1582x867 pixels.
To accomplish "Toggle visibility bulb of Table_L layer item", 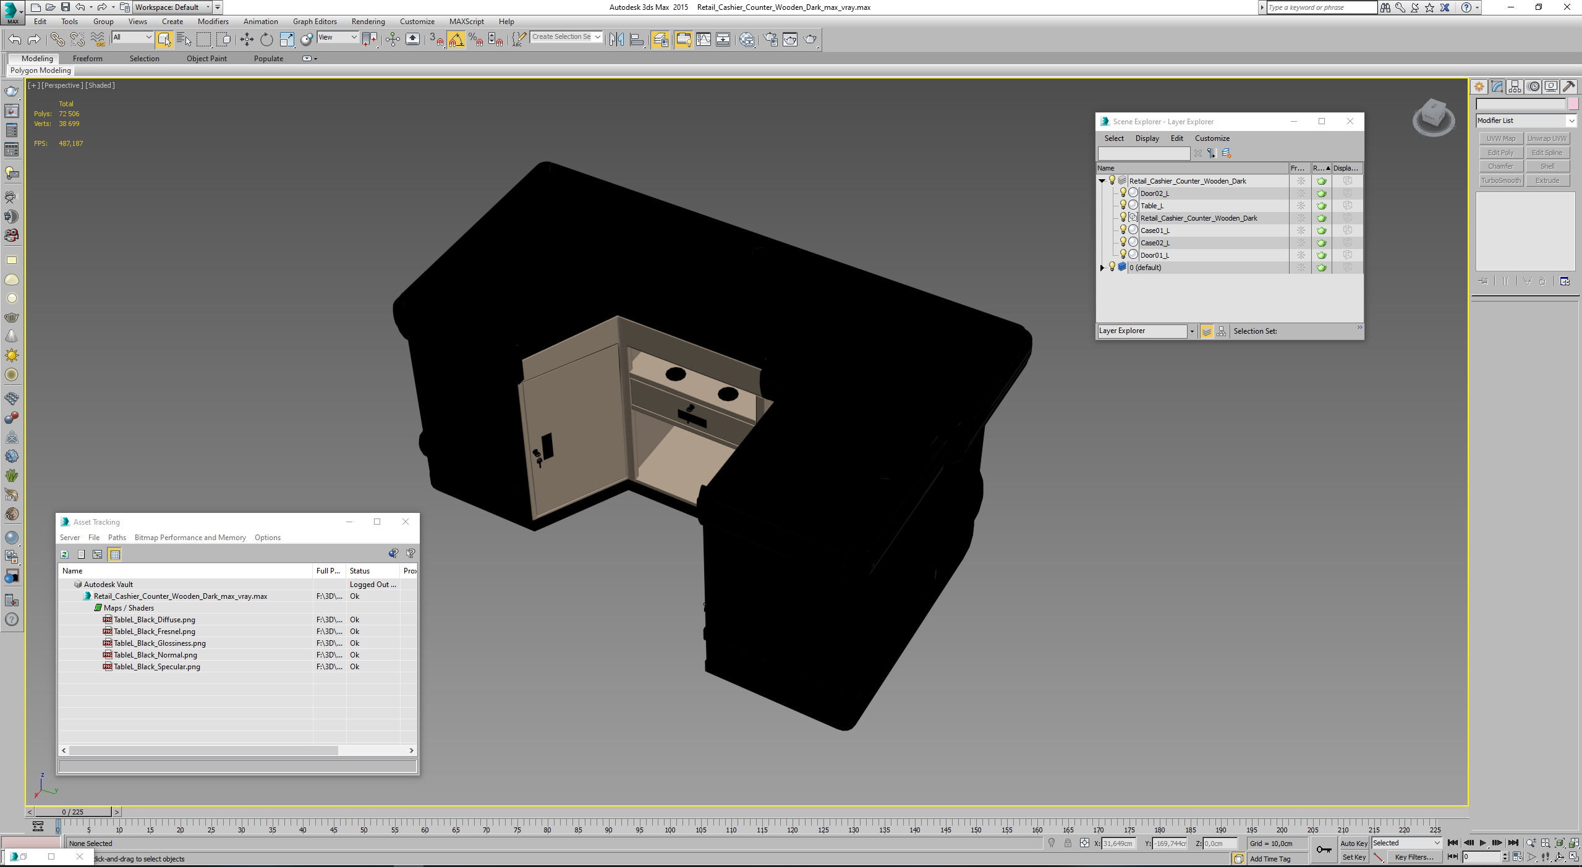I will coord(1123,205).
